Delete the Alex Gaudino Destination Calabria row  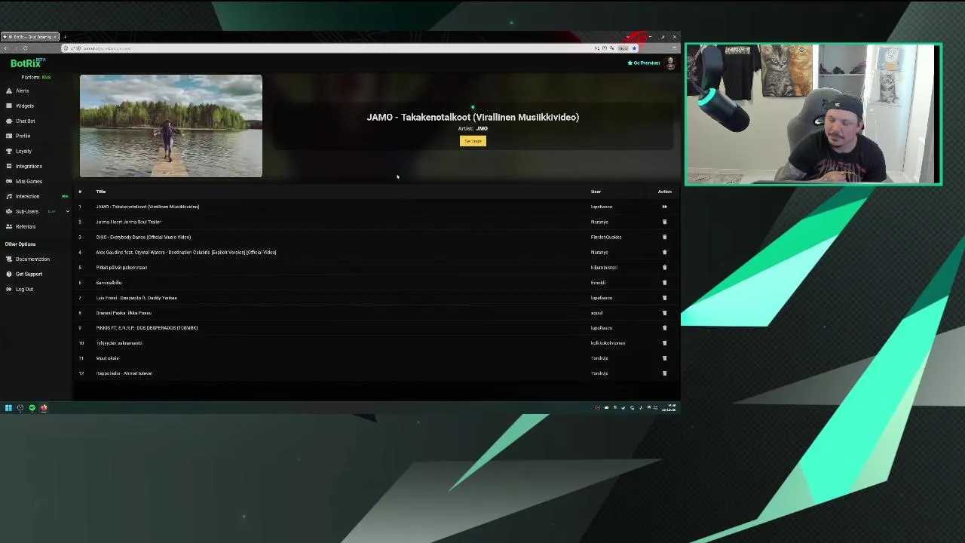(664, 252)
